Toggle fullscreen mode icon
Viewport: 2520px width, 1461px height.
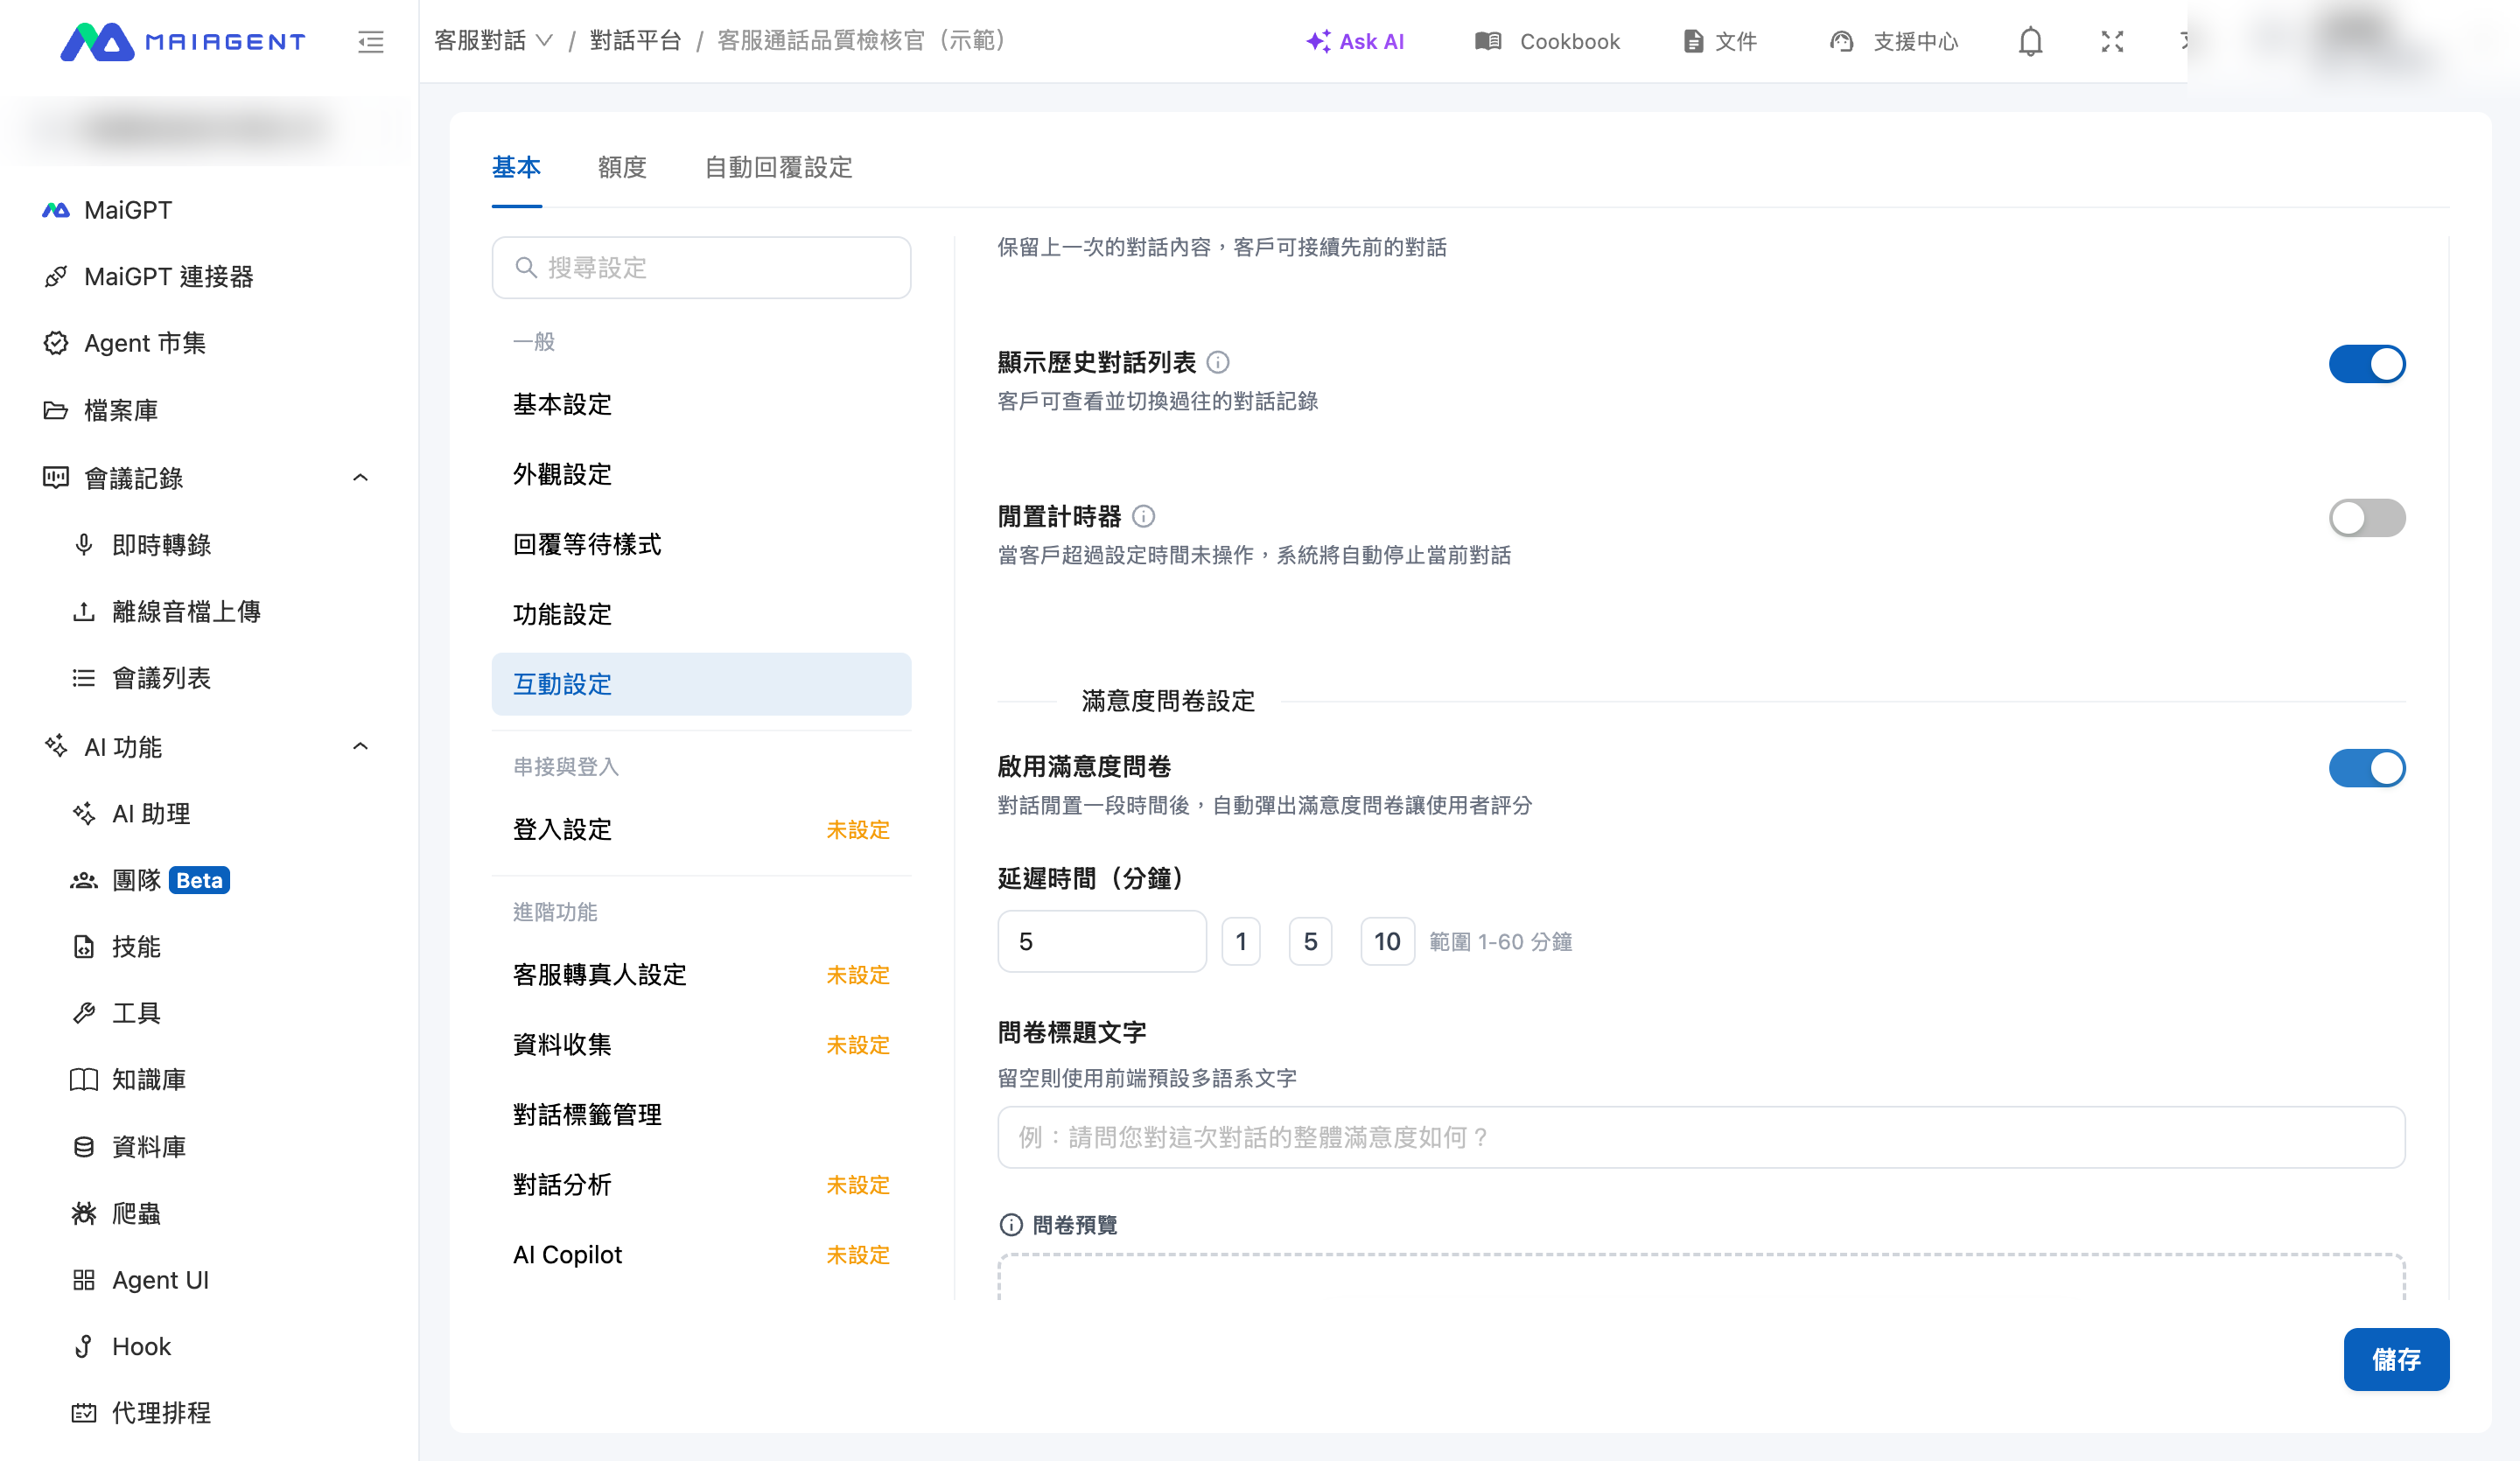tap(2112, 41)
